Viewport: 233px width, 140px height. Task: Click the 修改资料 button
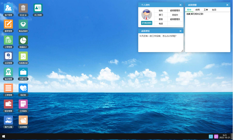(146, 23)
